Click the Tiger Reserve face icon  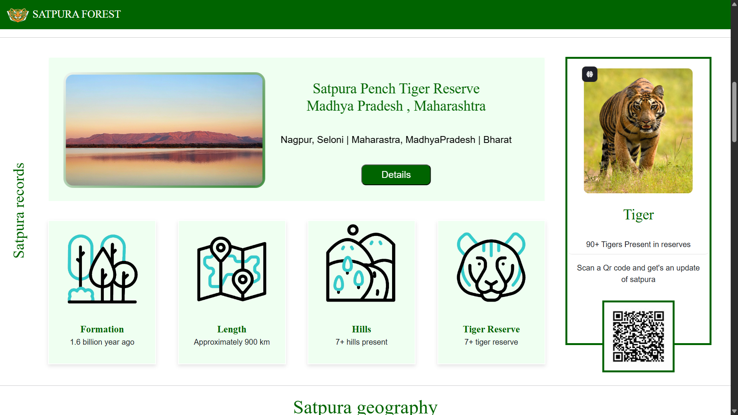pos(491,267)
